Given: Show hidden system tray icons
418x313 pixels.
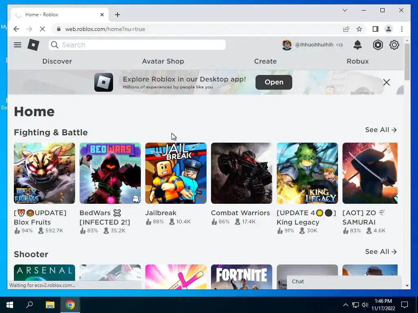Looking at the screenshot, I should tap(345, 305).
